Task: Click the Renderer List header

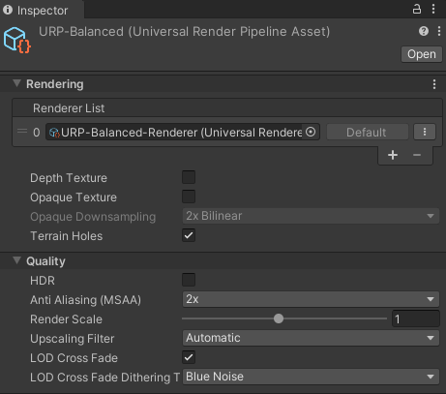Action: (227, 108)
